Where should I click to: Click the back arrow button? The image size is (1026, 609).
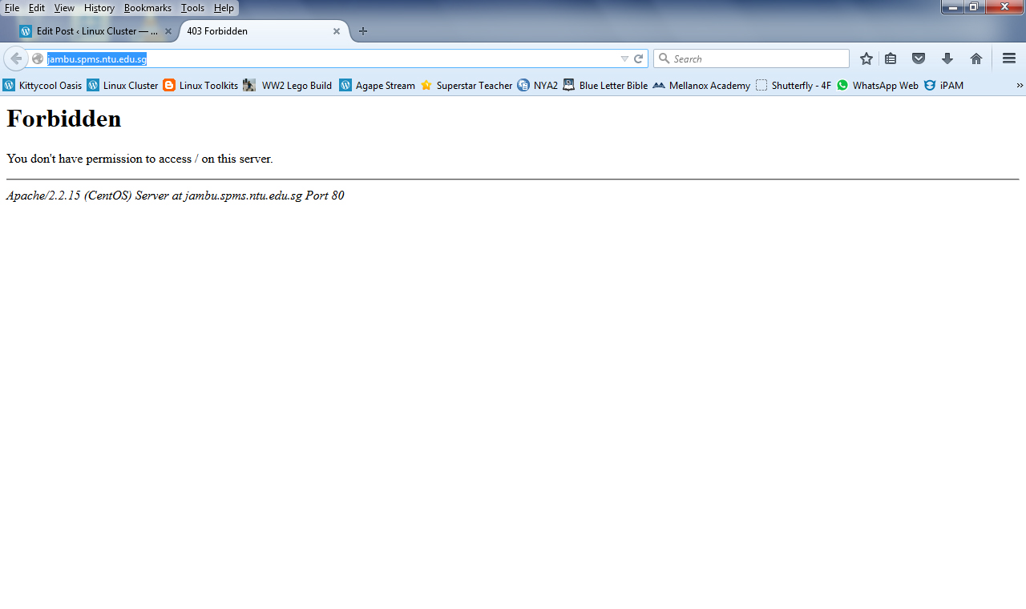(16, 58)
